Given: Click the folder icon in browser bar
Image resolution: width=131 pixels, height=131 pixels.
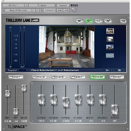Looking at the screenshot, I should point(120,70).
